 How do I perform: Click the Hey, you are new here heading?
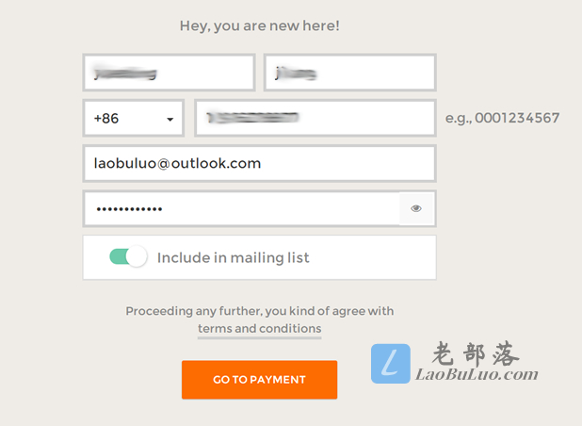click(x=259, y=25)
